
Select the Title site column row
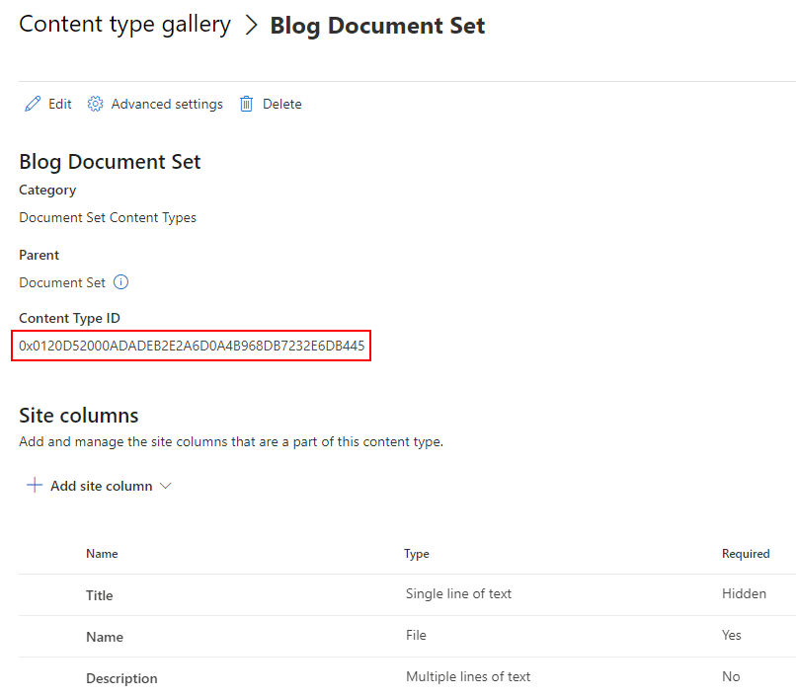(x=99, y=595)
